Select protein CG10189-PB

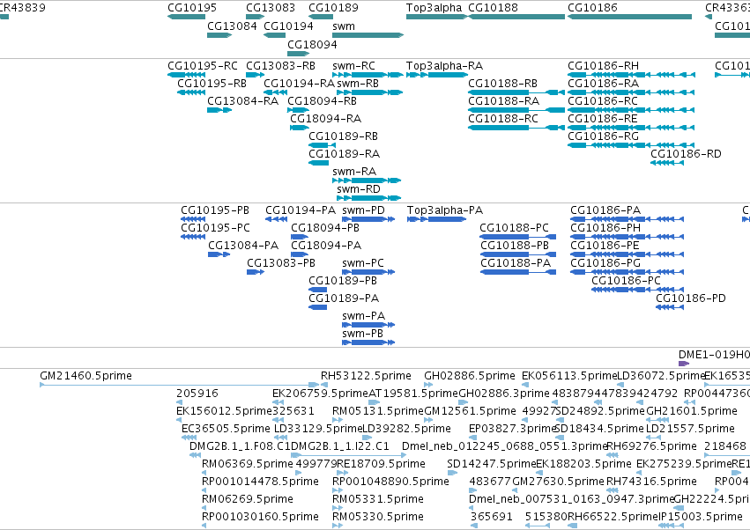coord(318,290)
